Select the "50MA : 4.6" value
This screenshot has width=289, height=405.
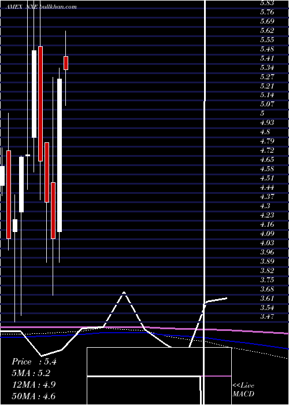34,396
